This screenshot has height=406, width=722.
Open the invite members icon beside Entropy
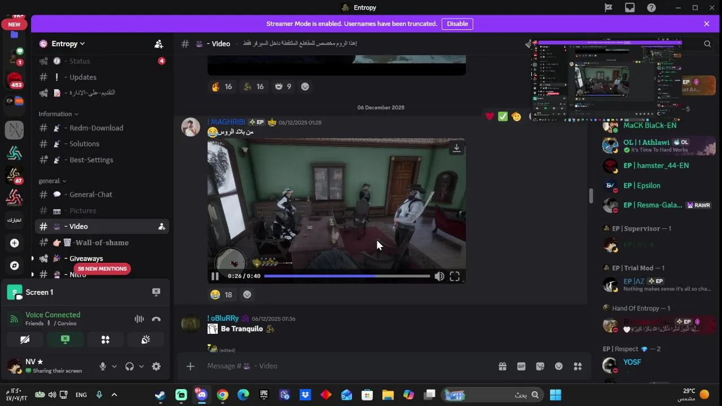pyautogui.click(x=159, y=44)
